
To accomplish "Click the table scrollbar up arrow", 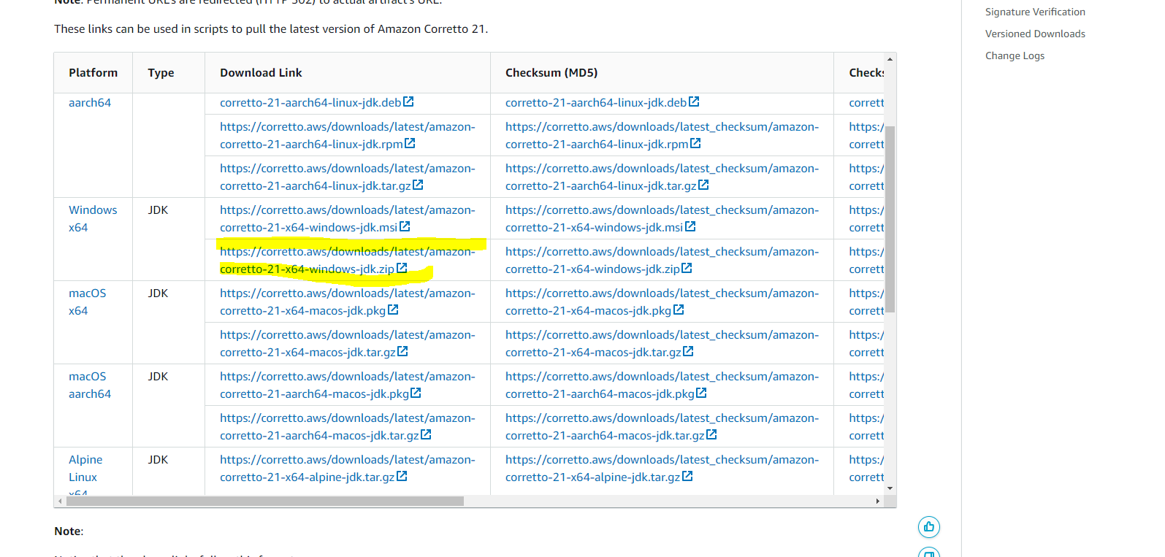I will point(890,58).
